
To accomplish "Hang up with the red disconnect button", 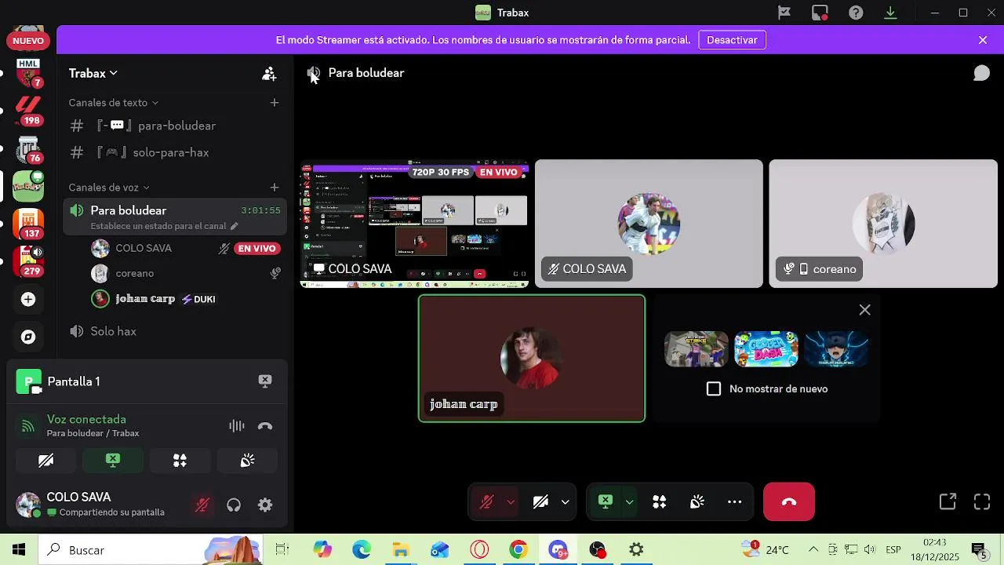I will [789, 502].
